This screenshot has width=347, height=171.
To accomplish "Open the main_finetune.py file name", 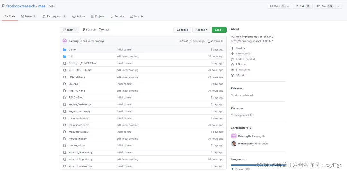I will (79, 118).
